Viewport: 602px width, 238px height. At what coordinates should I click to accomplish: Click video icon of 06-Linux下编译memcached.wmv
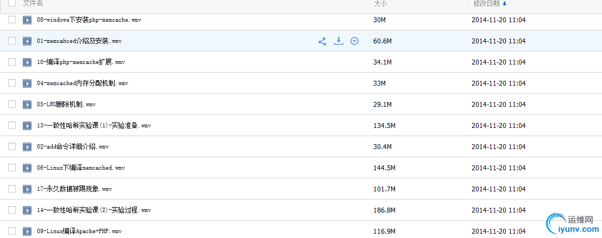coord(27,168)
